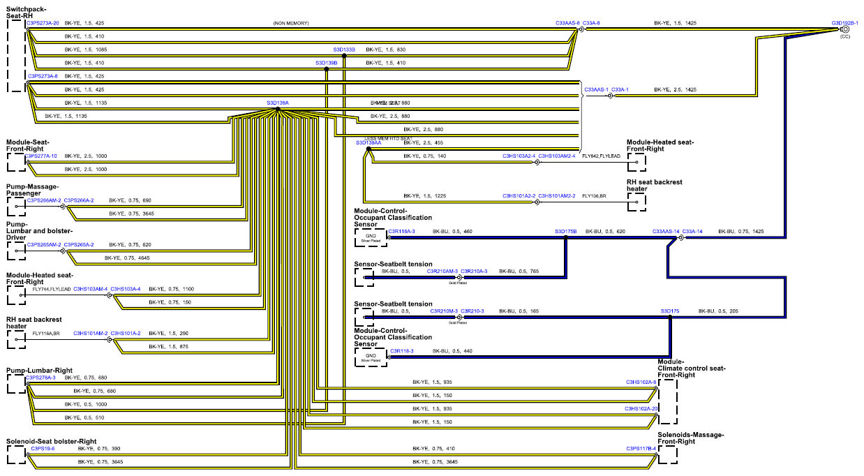Open the C33AAS-8 connector link
This screenshot has width=864, height=476.
tap(567, 23)
